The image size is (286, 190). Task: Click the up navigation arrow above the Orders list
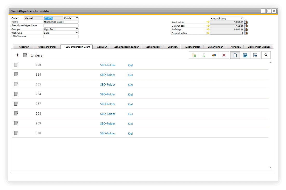(x=17, y=55)
